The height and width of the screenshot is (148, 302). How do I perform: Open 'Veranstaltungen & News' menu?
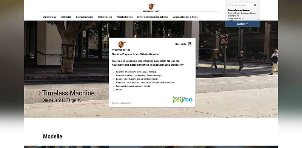coord(185,17)
